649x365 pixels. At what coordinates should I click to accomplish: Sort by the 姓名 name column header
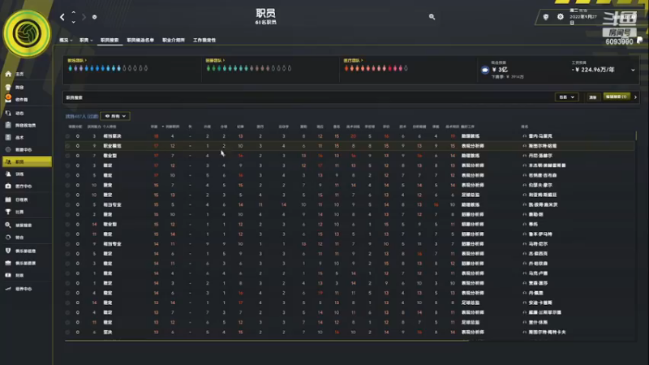click(524, 127)
